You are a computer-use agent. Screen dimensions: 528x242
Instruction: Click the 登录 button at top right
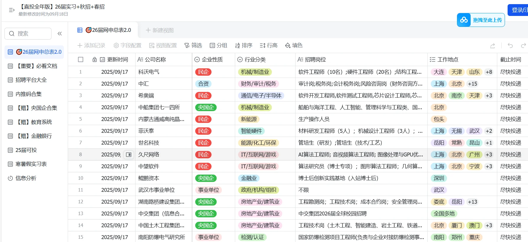(x=518, y=10)
